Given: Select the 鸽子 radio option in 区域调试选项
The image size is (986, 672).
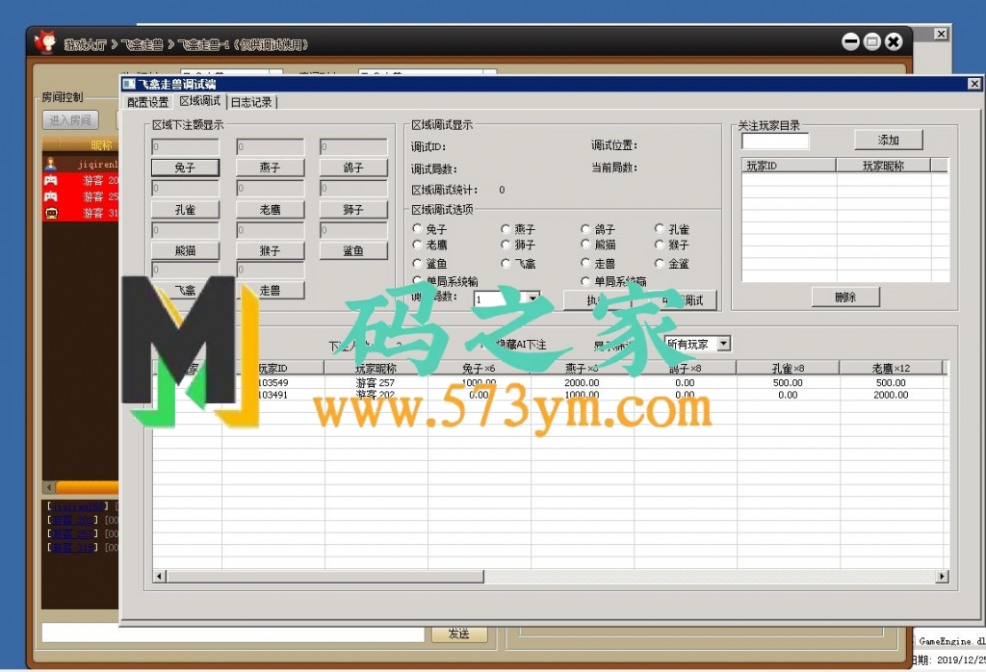Looking at the screenshot, I should point(585,228).
